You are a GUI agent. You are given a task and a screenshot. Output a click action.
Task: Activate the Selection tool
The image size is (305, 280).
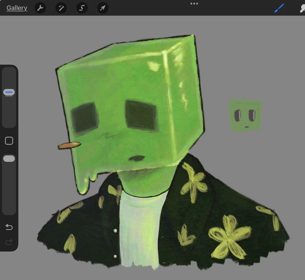(82, 8)
